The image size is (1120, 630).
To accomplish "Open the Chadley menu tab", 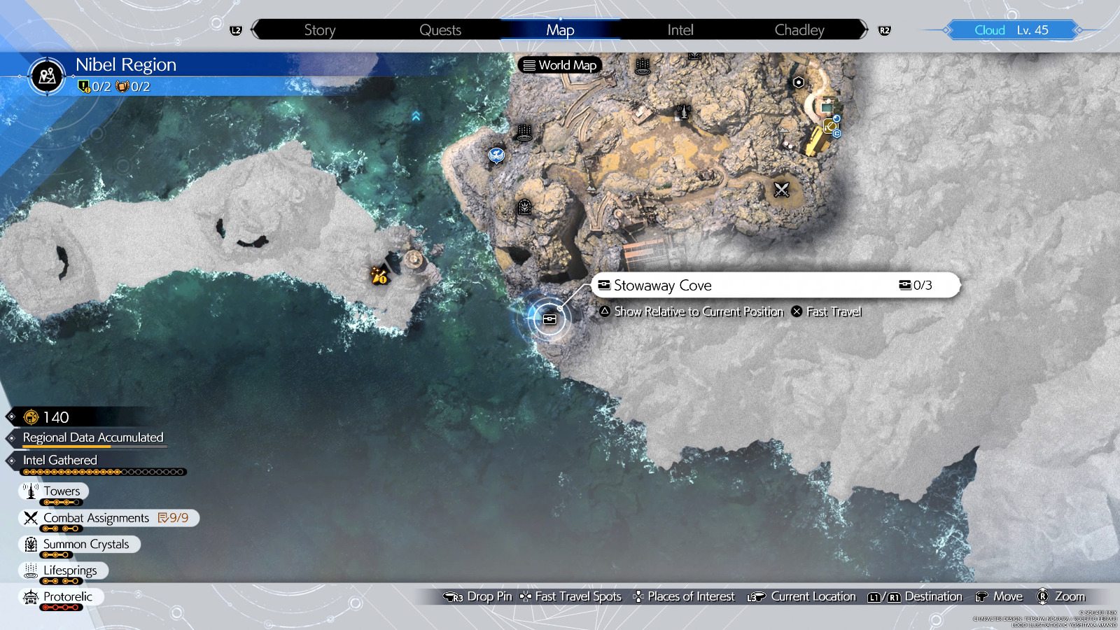I will (x=799, y=30).
